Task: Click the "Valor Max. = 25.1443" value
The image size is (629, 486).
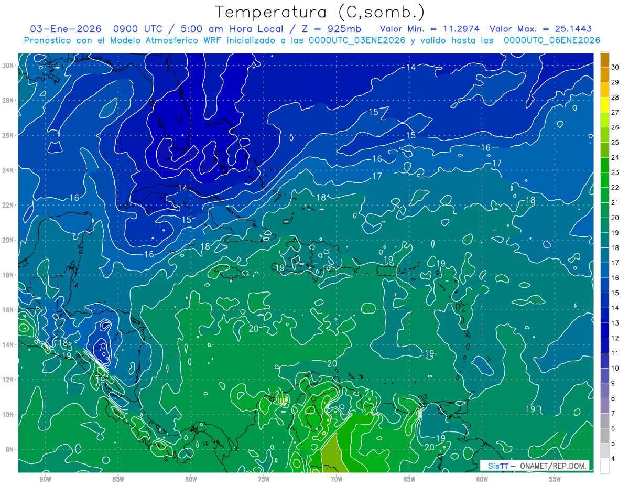Action: [x=541, y=29]
